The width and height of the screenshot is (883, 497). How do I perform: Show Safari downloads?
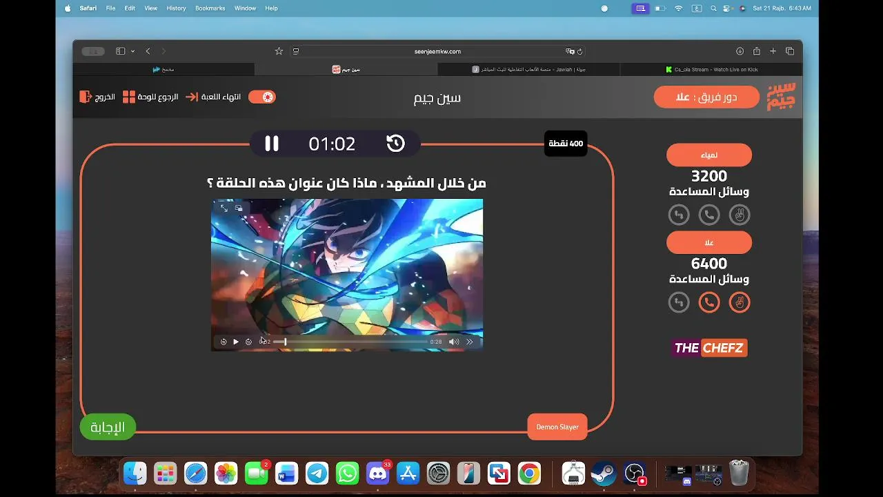point(740,51)
